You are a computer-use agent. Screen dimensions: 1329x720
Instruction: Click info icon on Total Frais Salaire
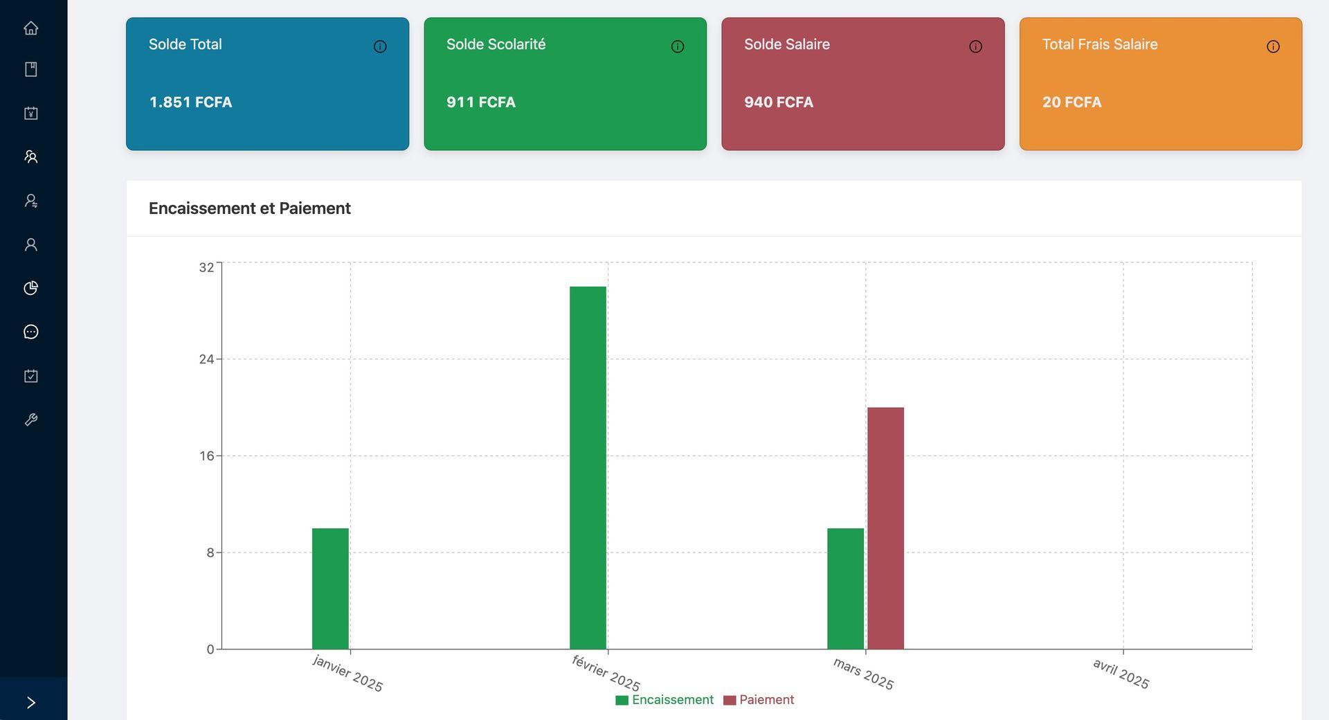1273,46
